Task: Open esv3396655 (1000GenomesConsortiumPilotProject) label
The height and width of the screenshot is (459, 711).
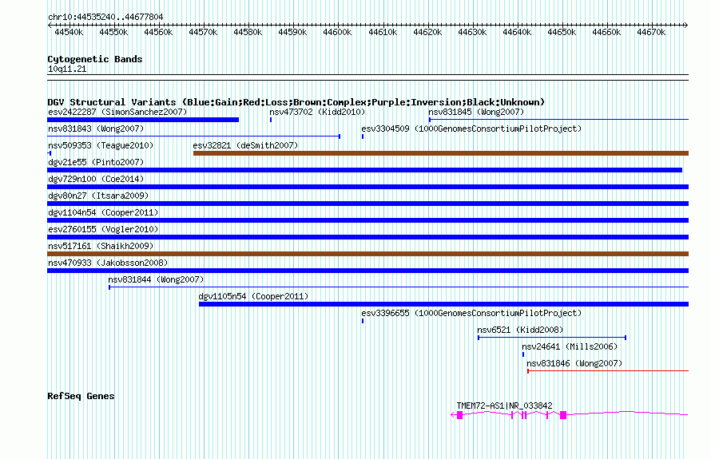Action: 471,313
